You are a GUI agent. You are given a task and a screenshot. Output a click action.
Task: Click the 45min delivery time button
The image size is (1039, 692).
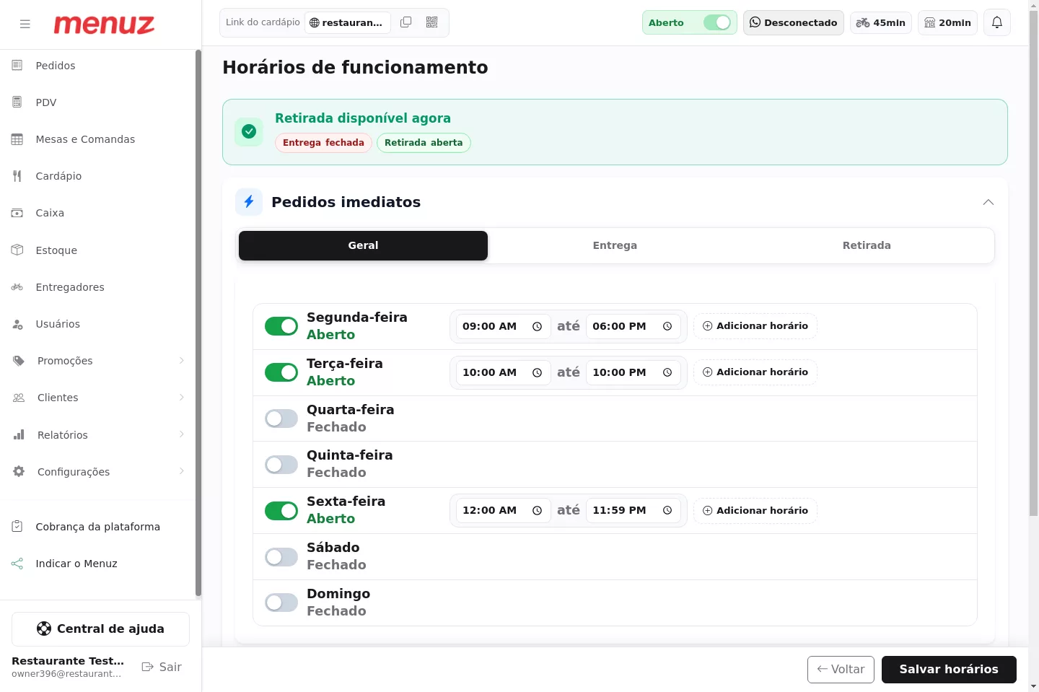[x=881, y=22]
